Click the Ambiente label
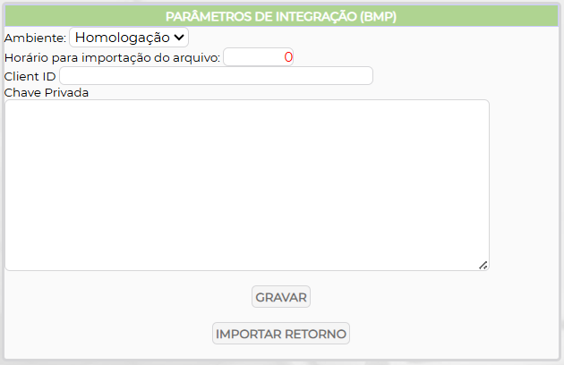This screenshot has height=365, width=564. [x=34, y=38]
